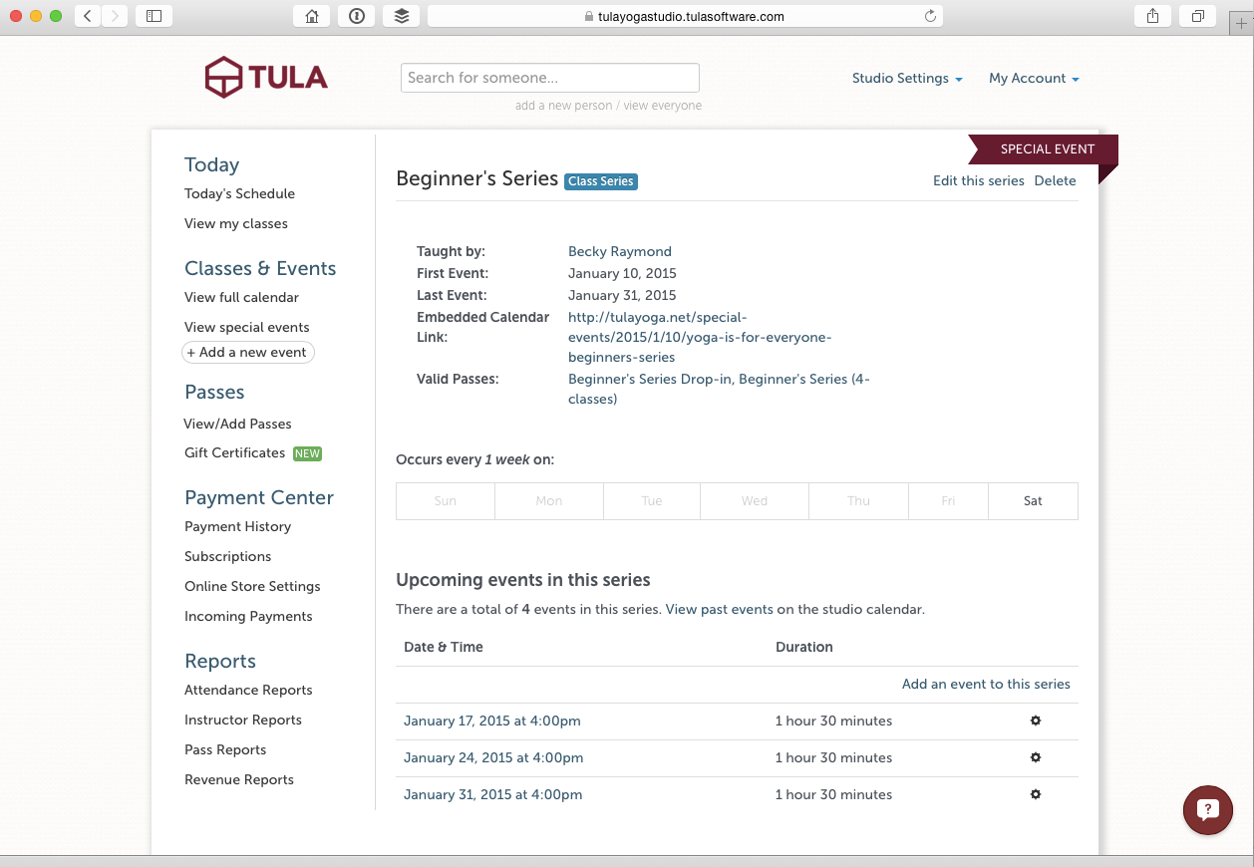Open View my classes
This screenshot has height=867, width=1254.
tap(236, 223)
